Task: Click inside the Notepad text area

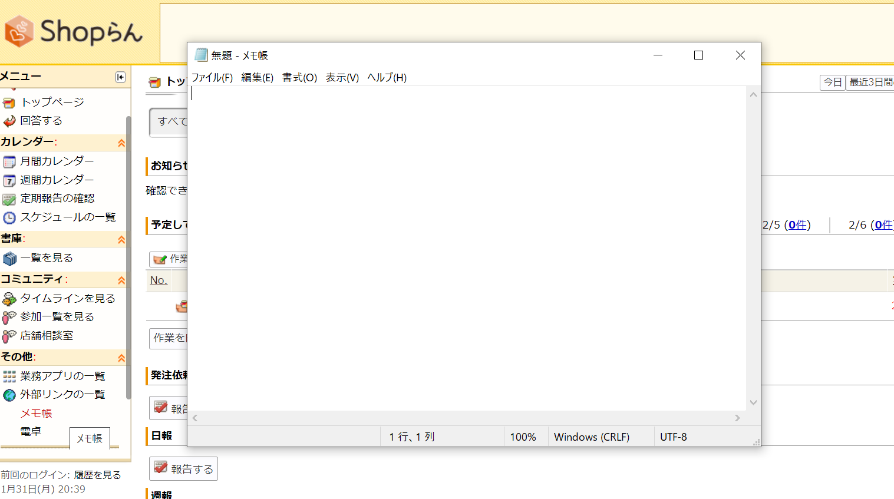Action: (466, 247)
